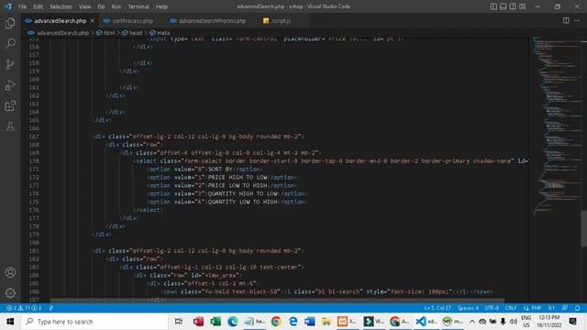Click Ln 5, Col 27 cursor position
Screen dimensions: 587x330
[x=437, y=308]
